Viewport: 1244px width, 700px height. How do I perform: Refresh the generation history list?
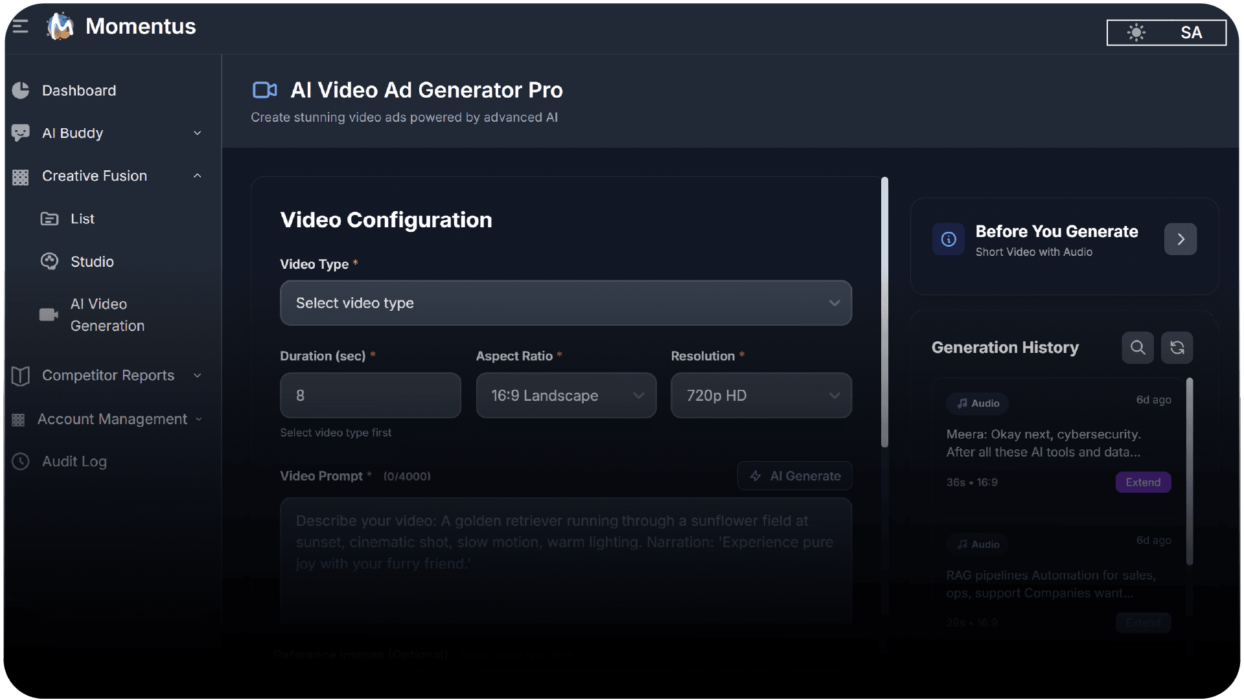tap(1177, 348)
